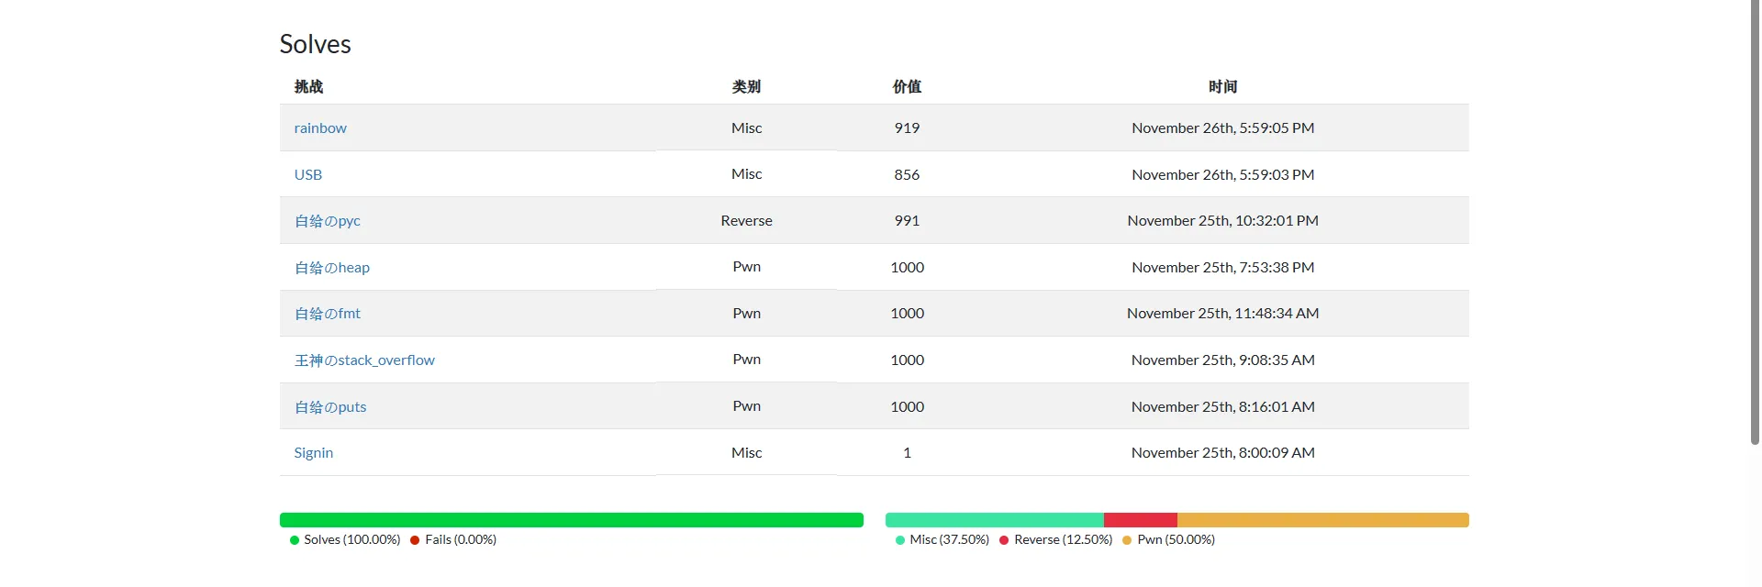The image size is (1762, 587).
Task: Open the USB challenge link
Action: point(308,174)
